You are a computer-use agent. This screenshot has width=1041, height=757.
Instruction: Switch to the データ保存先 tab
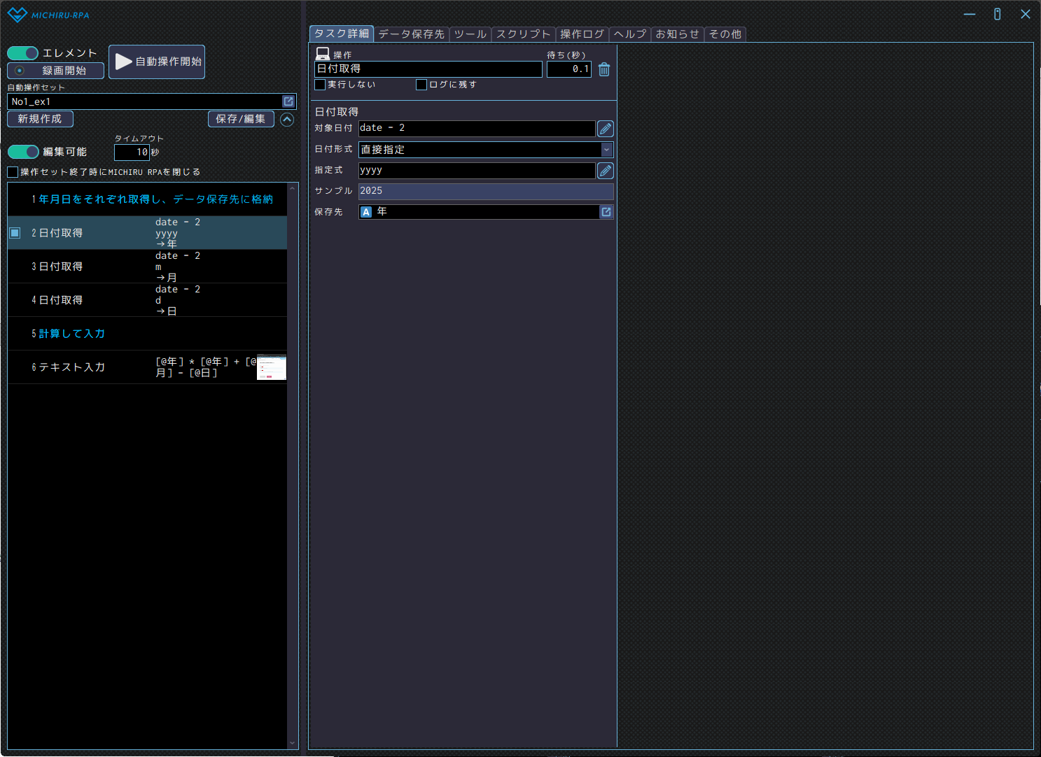pos(411,34)
